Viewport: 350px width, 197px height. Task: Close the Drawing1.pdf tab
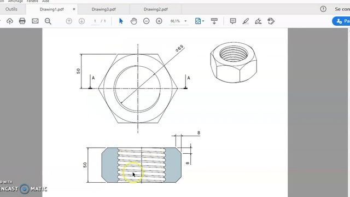[74, 9]
